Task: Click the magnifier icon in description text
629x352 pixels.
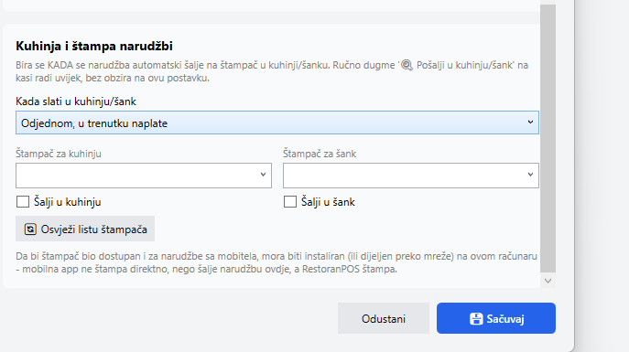Action: click(407, 65)
